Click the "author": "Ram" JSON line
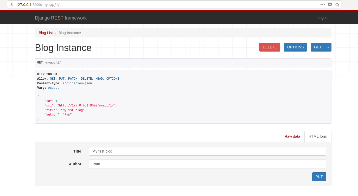 tap(58, 115)
